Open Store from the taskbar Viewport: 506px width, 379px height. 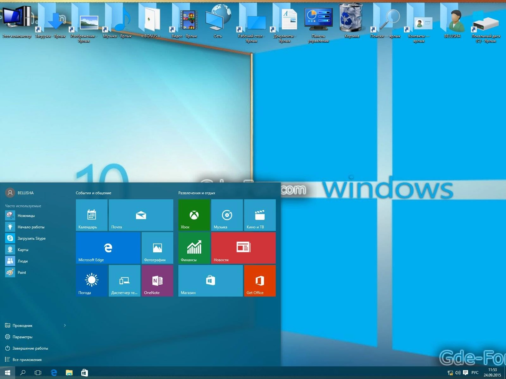pyautogui.click(x=84, y=373)
